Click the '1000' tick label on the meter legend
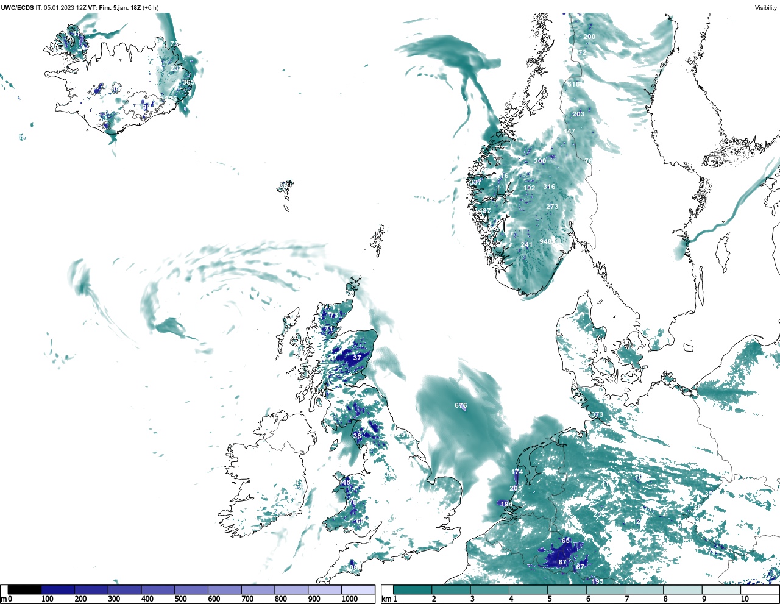 click(350, 599)
